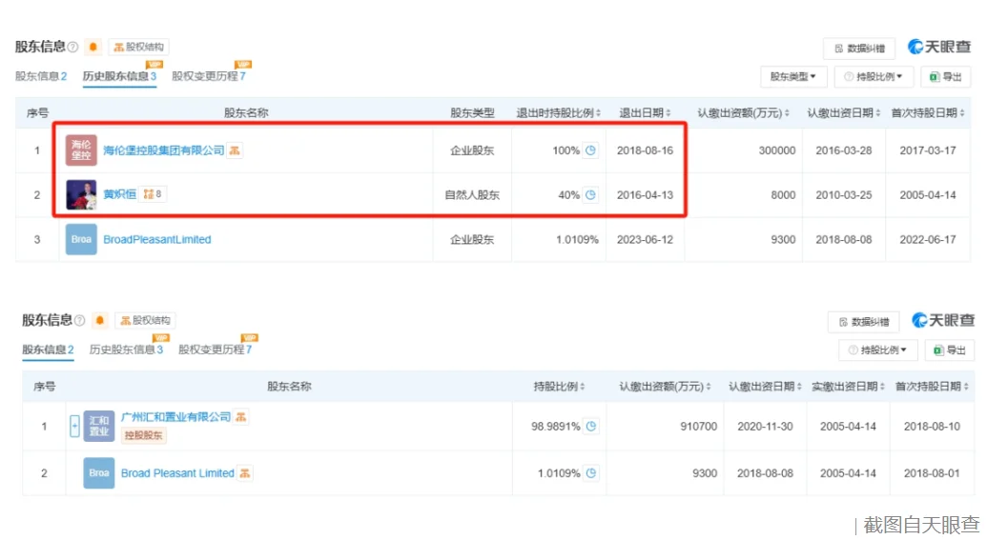Open 广州汇和置业有限公司 company link
Viewport: 987px width, 540px height.
click(x=175, y=417)
